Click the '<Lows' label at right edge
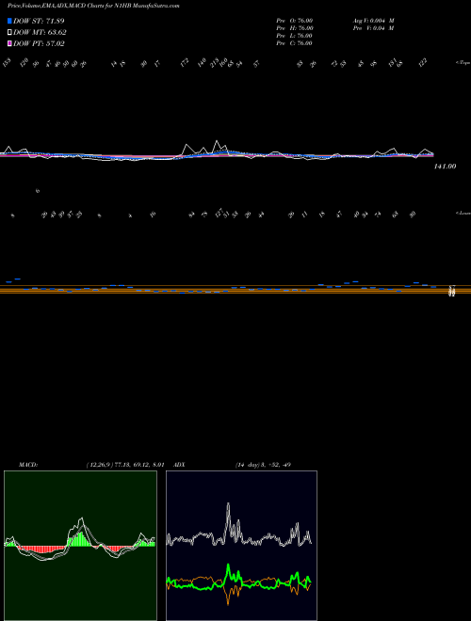Viewport: 471px width, 621px height. coord(463,213)
